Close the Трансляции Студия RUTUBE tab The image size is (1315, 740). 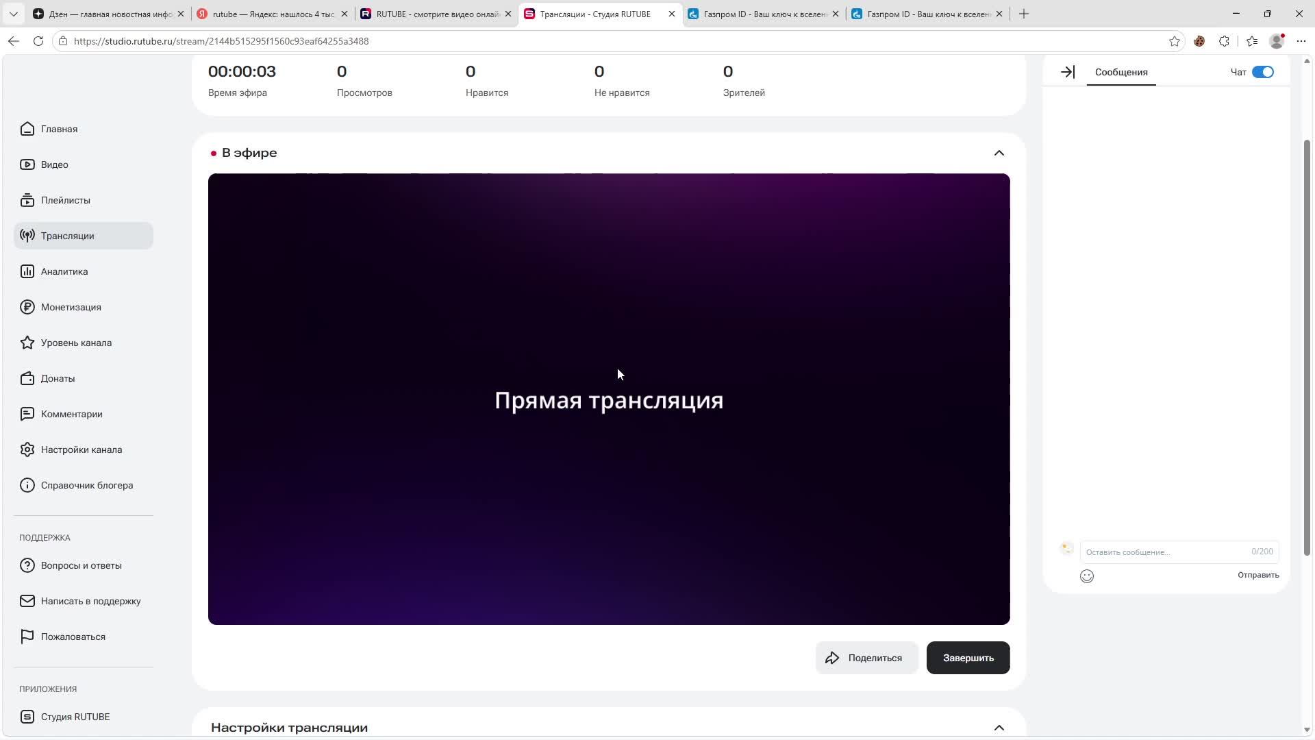pos(672,14)
